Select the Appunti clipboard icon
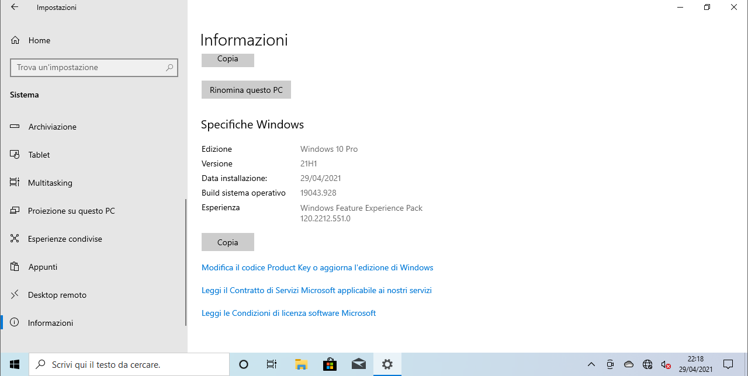The image size is (748, 376). (15, 267)
